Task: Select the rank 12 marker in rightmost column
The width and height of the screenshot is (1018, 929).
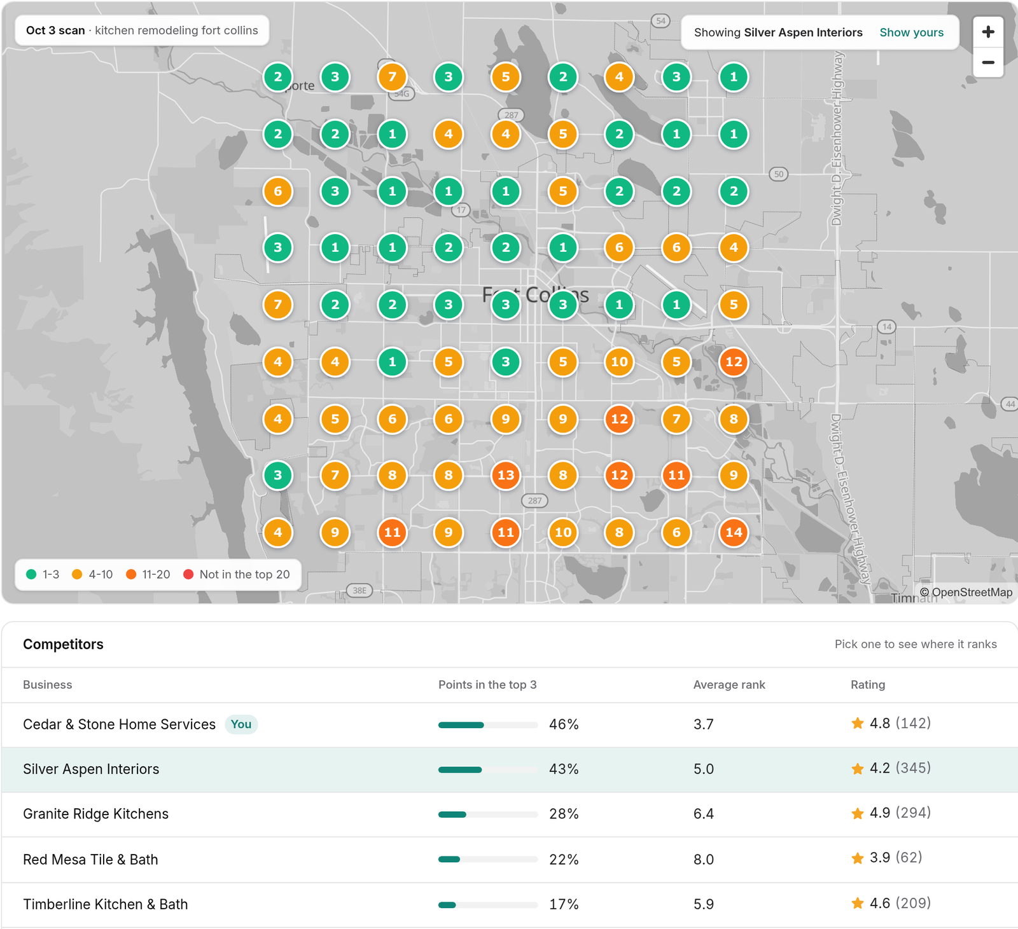Action: pos(734,362)
